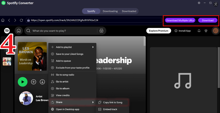Choose Add to playlist menu item

[x=72, y=47]
